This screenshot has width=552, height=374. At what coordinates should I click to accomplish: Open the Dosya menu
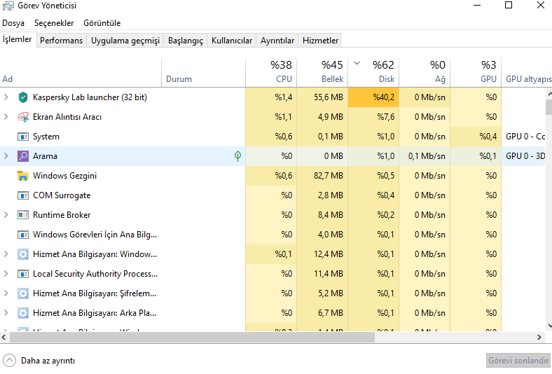pos(13,23)
